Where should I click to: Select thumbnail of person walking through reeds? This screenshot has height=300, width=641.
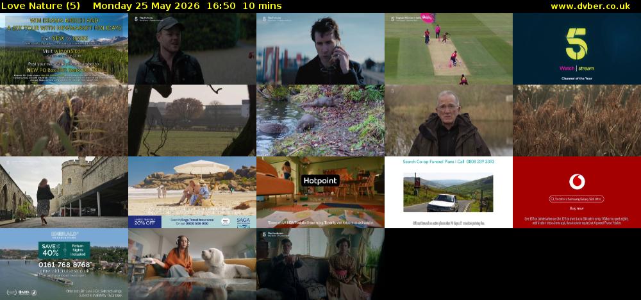pyautogui.click(x=63, y=121)
